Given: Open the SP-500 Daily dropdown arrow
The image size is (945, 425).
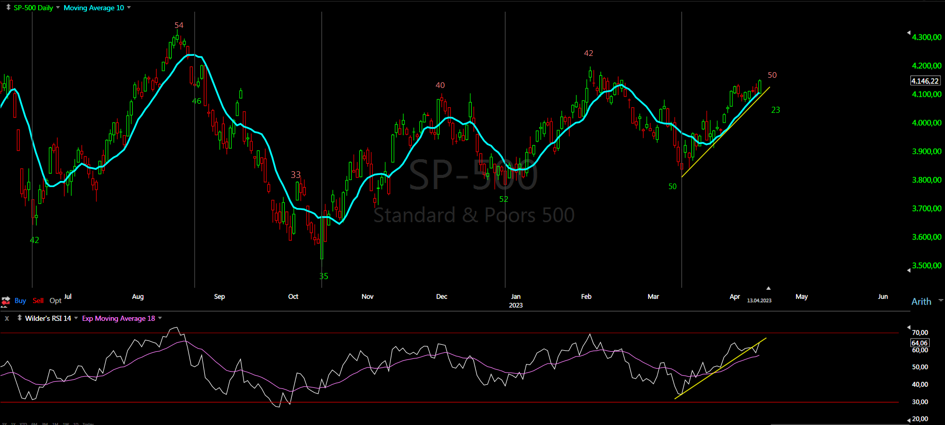Looking at the screenshot, I should coord(58,8).
